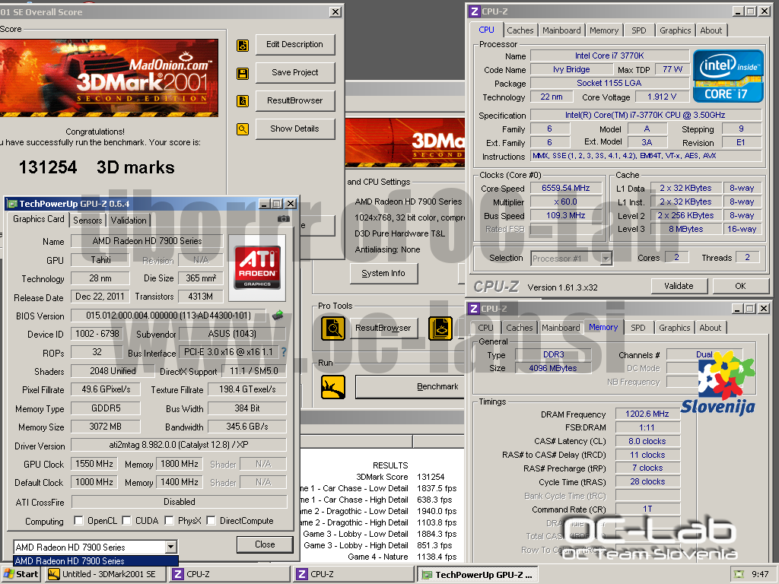Click the Benchmark button

coord(412,386)
